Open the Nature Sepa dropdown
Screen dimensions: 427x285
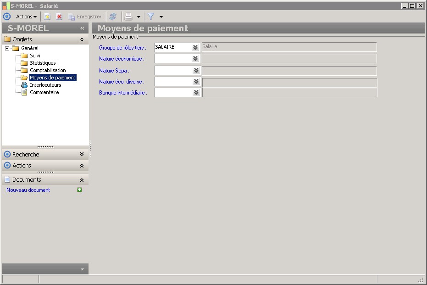pyautogui.click(x=196, y=70)
